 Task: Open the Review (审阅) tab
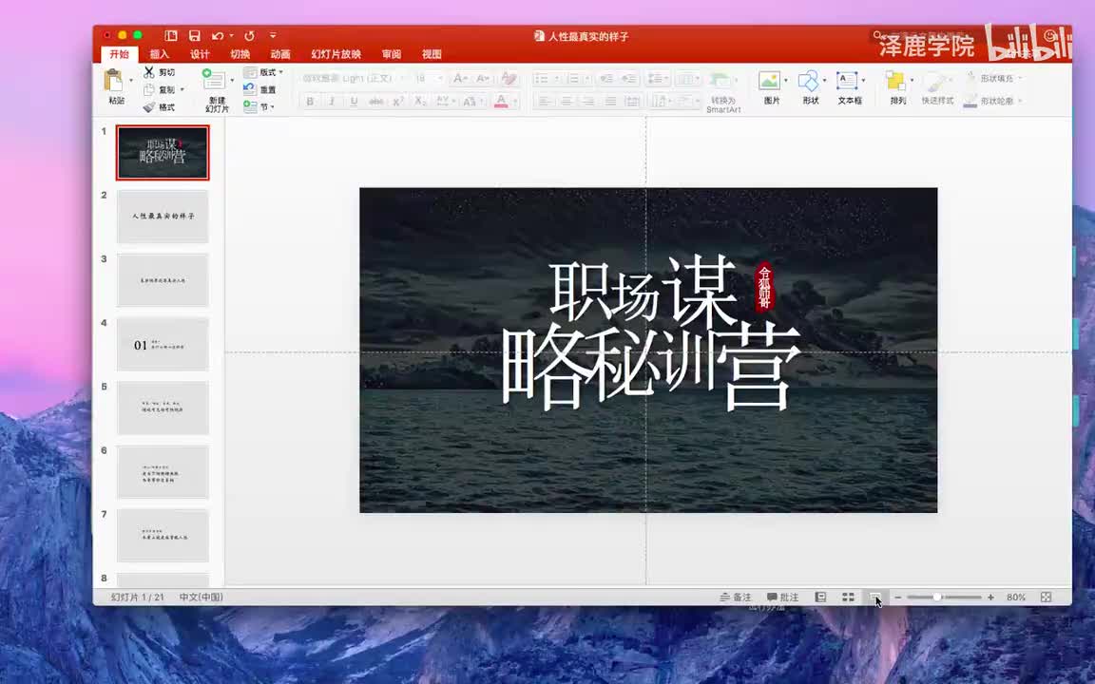click(391, 54)
